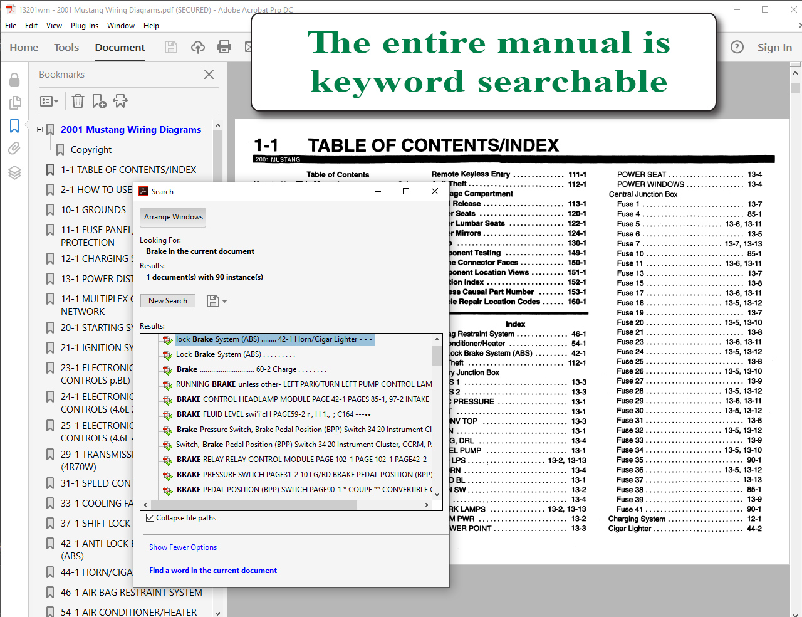Click bookmark icon beside 13-1 POWER DISTRIBUTION
The image size is (802, 617).
coord(50,279)
